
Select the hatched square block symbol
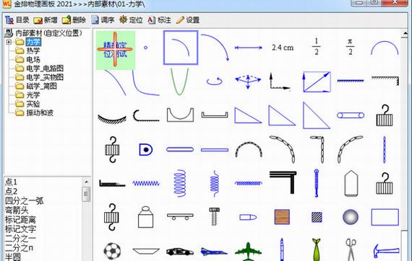(317, 217)
